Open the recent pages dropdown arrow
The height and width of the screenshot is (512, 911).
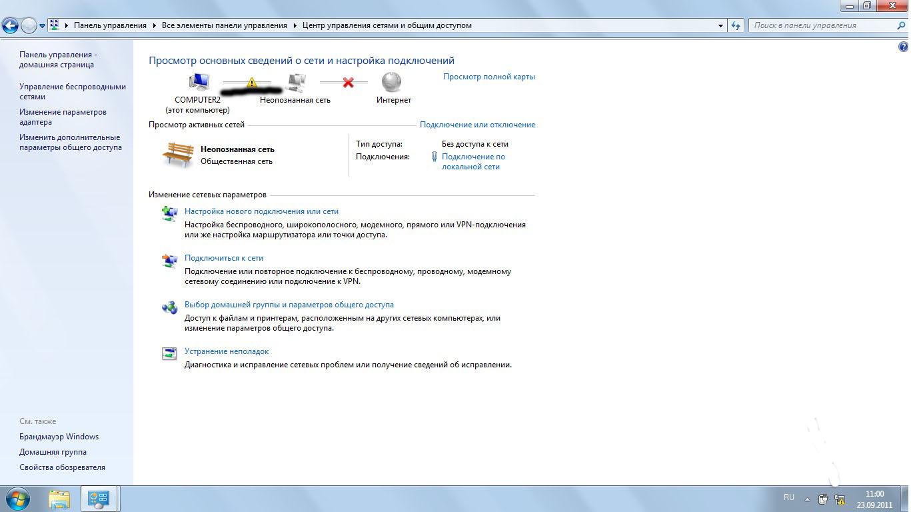coord(42,26)
